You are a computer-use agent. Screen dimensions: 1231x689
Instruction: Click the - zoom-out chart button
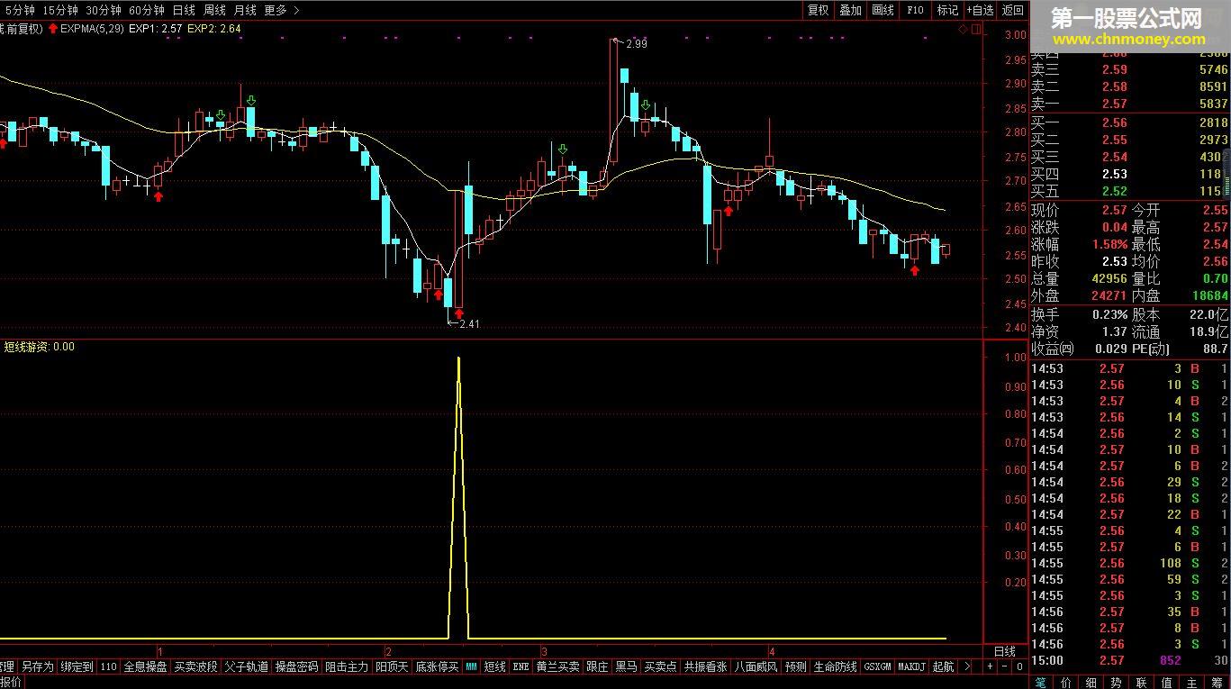(1005, 667)
